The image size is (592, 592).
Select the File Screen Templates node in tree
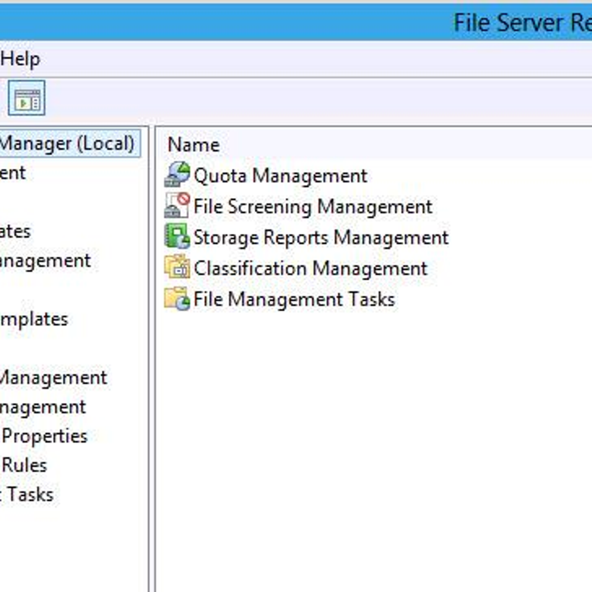(x=34, y=319)
